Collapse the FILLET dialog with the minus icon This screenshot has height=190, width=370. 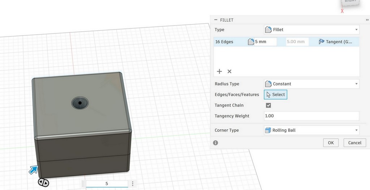tap(216, 20)
